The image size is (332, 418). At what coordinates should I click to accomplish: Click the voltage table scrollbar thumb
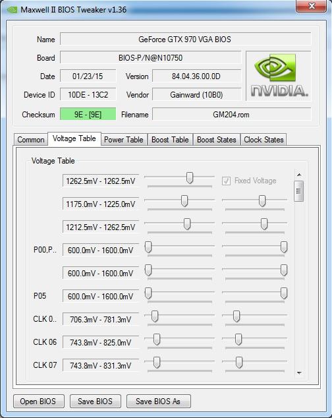click(298, 191)
